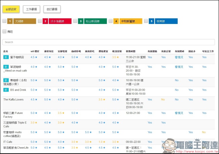Switch to the 工作嚴選 tab
The image size is (219, 154).
32,9
